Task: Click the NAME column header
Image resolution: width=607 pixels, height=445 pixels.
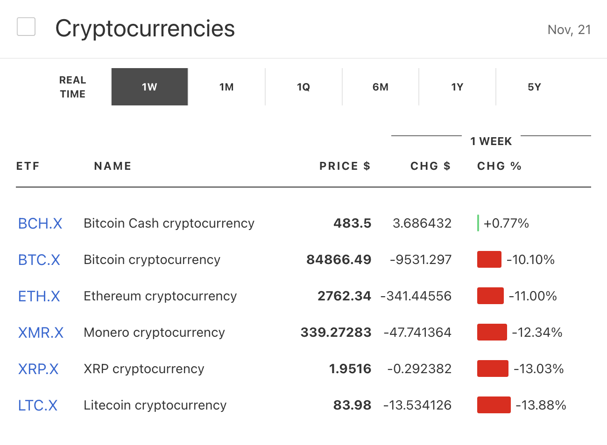Action: point(113,166)
